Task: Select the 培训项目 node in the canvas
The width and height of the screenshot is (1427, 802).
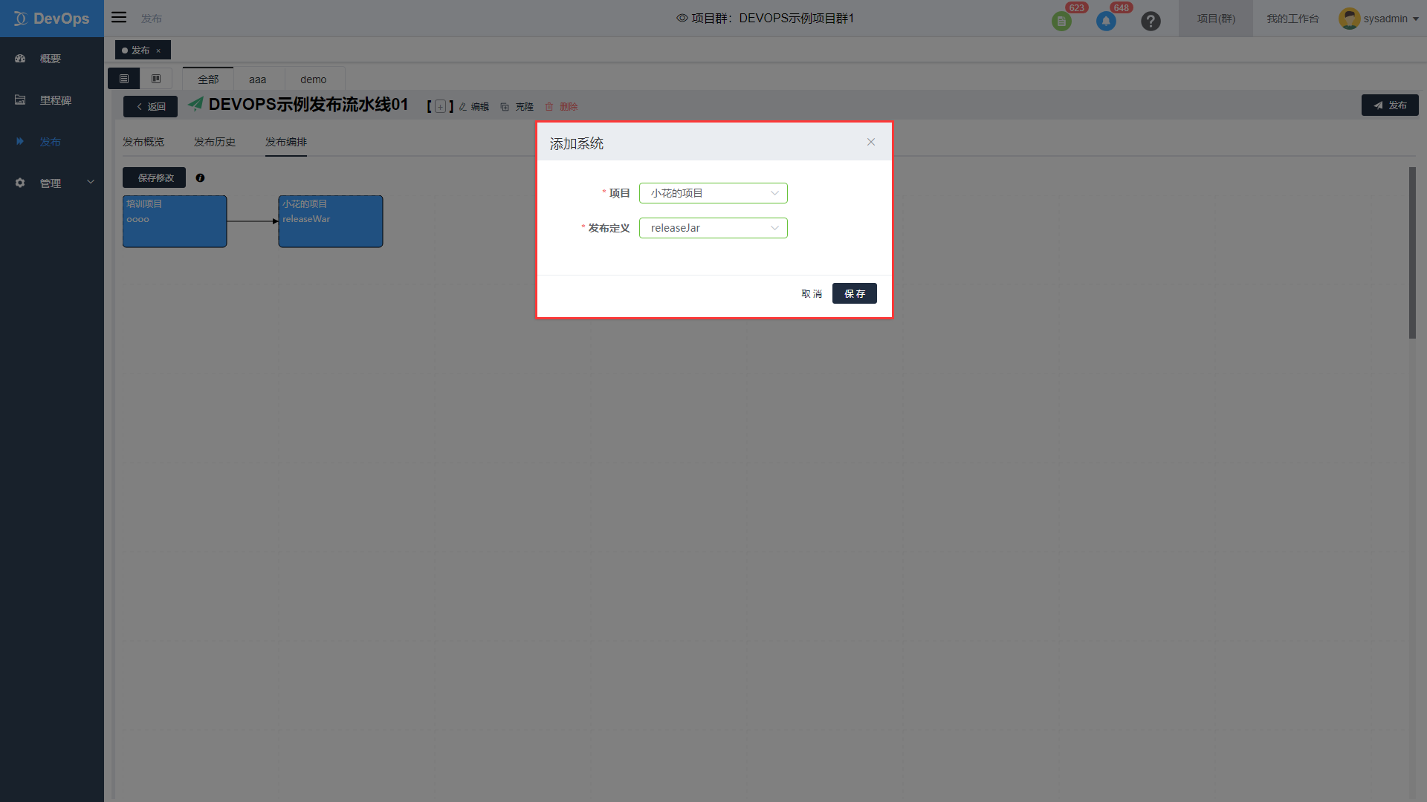Action: click(175, 221)
